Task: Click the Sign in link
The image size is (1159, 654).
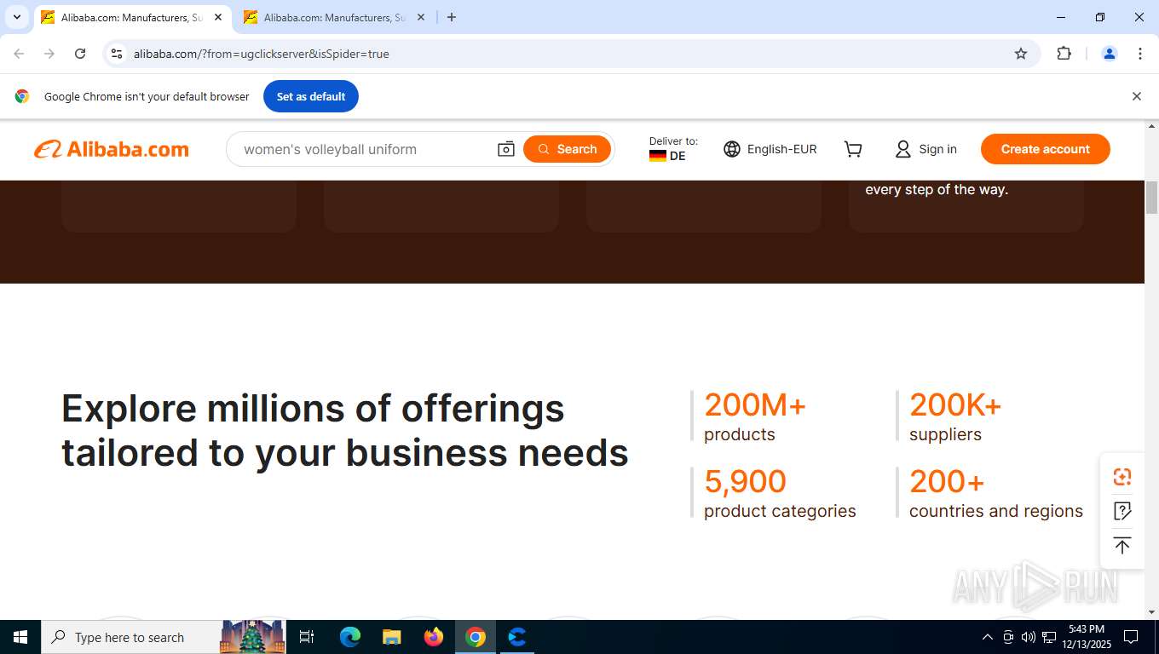Action: coord(925,149)
